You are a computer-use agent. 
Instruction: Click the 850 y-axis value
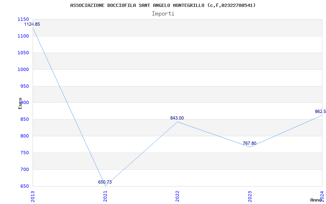(24, 120)
